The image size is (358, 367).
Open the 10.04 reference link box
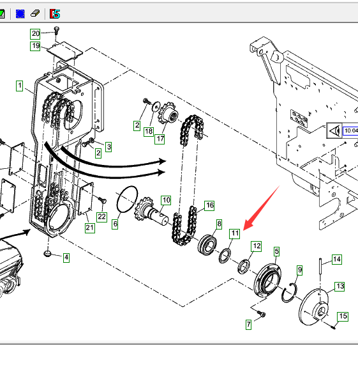350,130
